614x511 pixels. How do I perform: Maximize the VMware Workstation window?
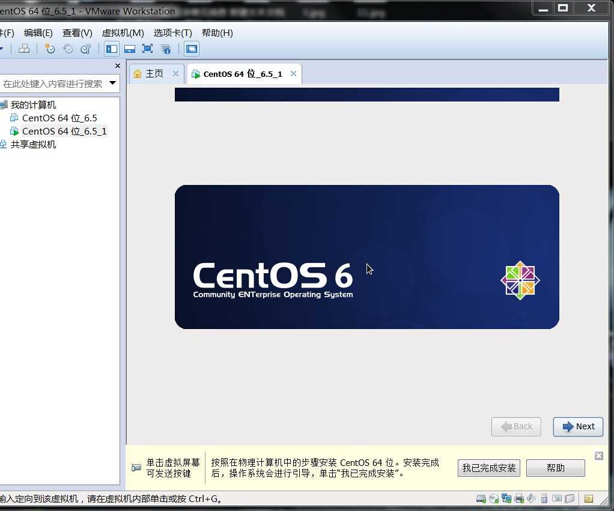click(563, 8)
